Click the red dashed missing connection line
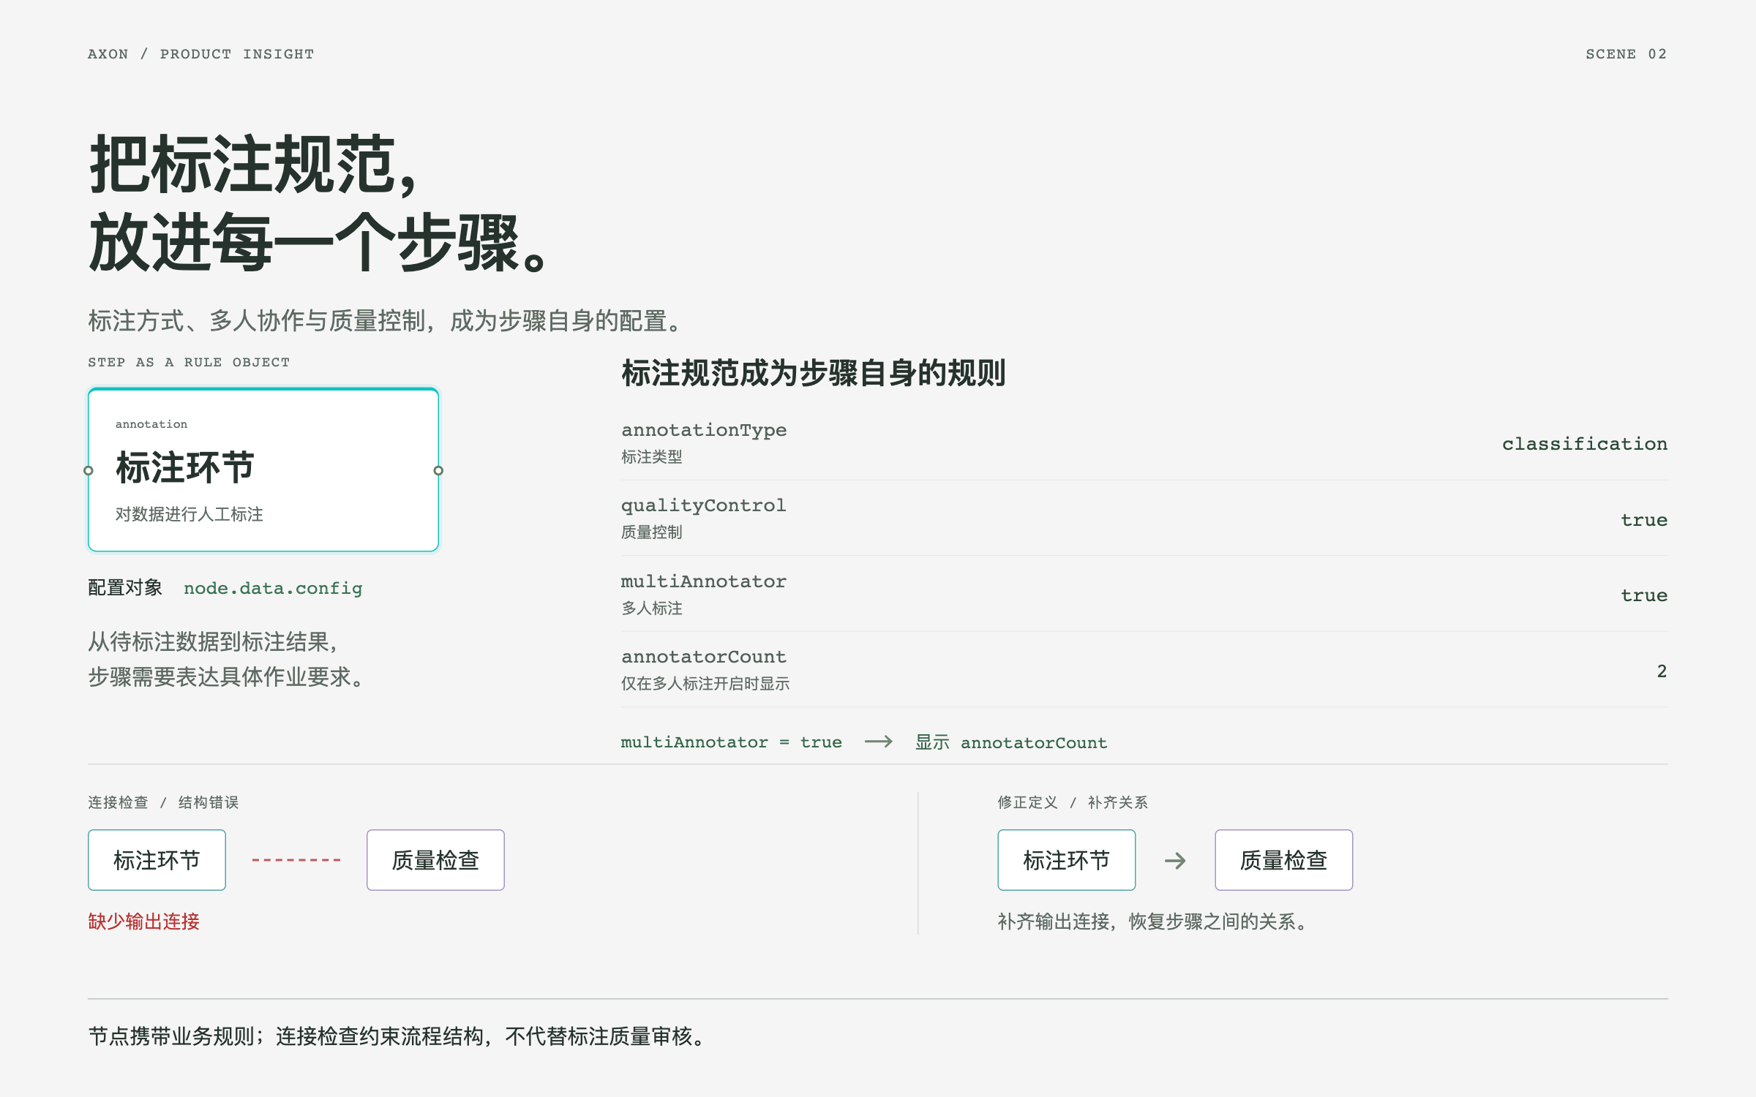The width and height of the screenshot is (1756, 1097). [x=296, y=860]
